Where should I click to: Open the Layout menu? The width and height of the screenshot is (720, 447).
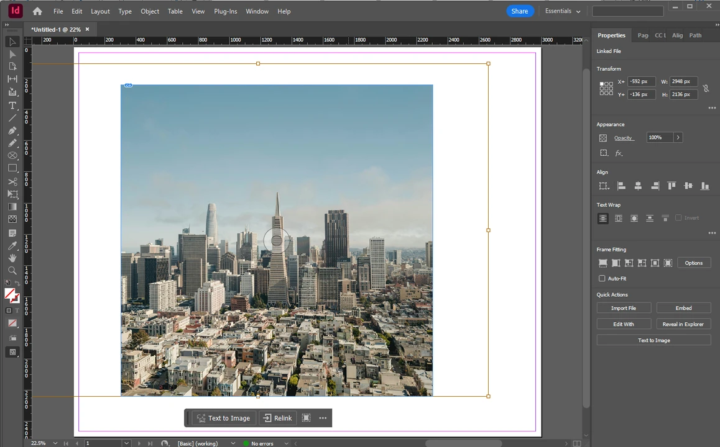click(x=100, y=11)
